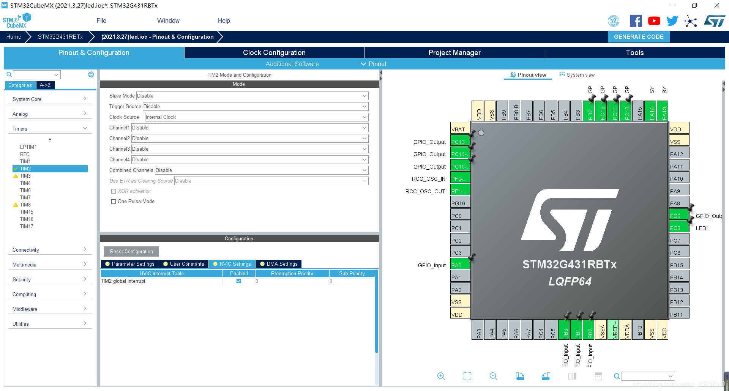
Task: Open the Channel3 dropdown
Action: point(250,149)
